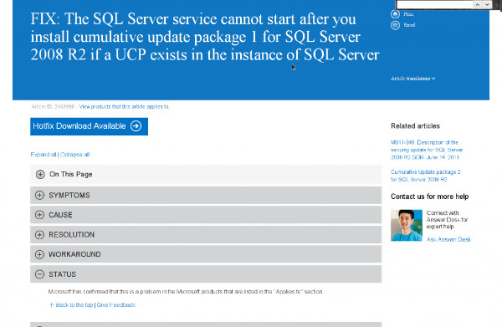Click arrow icon on Hotfix Download button
The width and height of the screenshot is (502, 327).
pyautogui.click(x=136, y=126)
